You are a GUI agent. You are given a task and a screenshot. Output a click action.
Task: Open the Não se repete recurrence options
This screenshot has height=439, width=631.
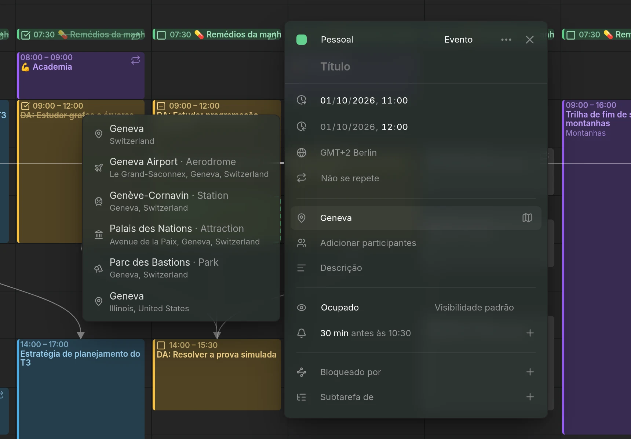click(350, 178)
